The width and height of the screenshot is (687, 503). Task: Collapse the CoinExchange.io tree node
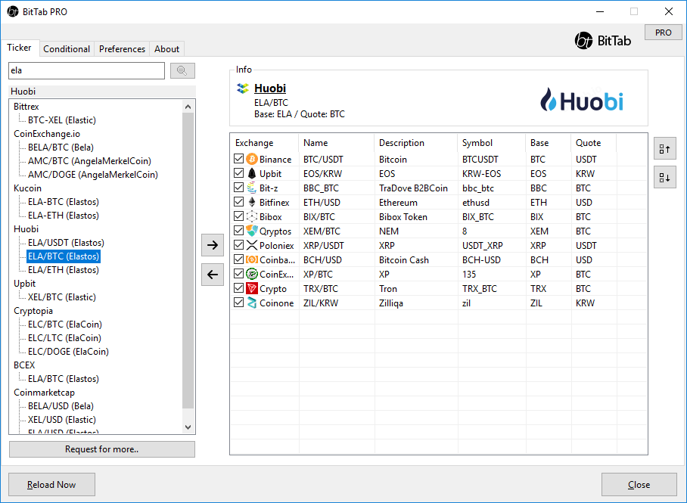pyautogui.click(x=47, y=134)
